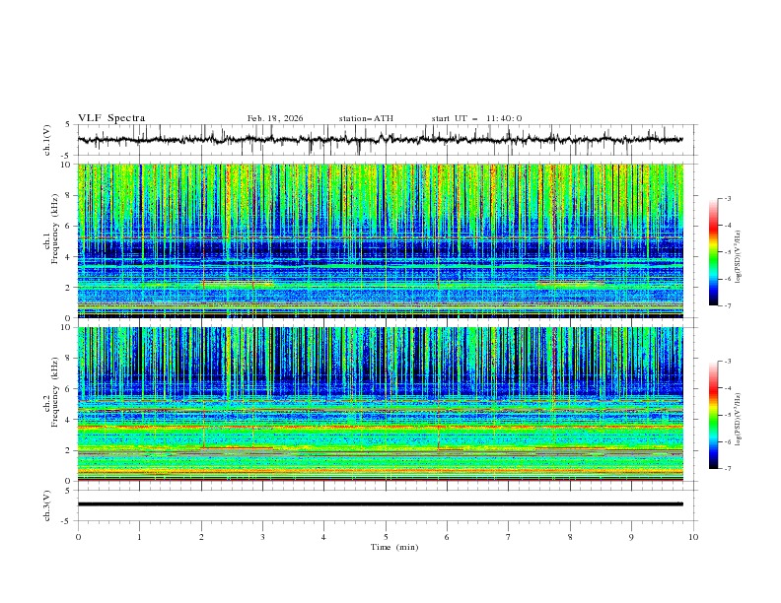Click the ch.1 spectrogram color bar
The height and width of the screenshot is (603, 781).
pyautogui.click(x=714, y=251)
